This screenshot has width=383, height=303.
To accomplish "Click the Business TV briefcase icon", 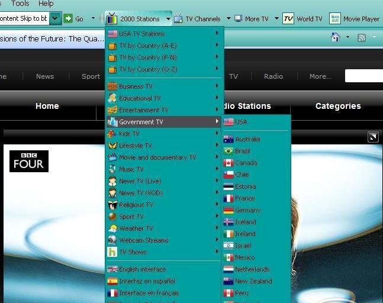I will [x=112, y=86].
